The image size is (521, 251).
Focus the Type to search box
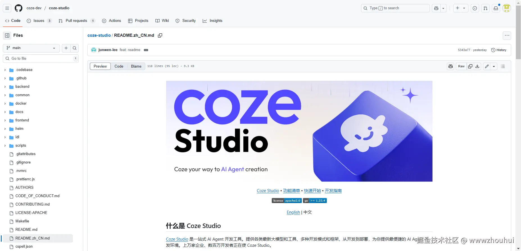(x=395, y=8)
